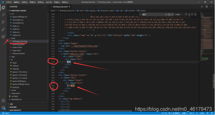This screenshot has height=115, width=215.
Task: Go to previous match in find widget
Action: 186,14
